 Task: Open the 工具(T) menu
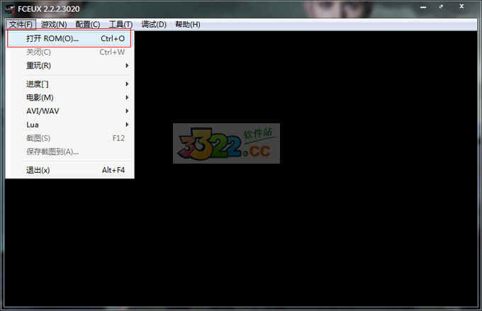coord(120,24)
